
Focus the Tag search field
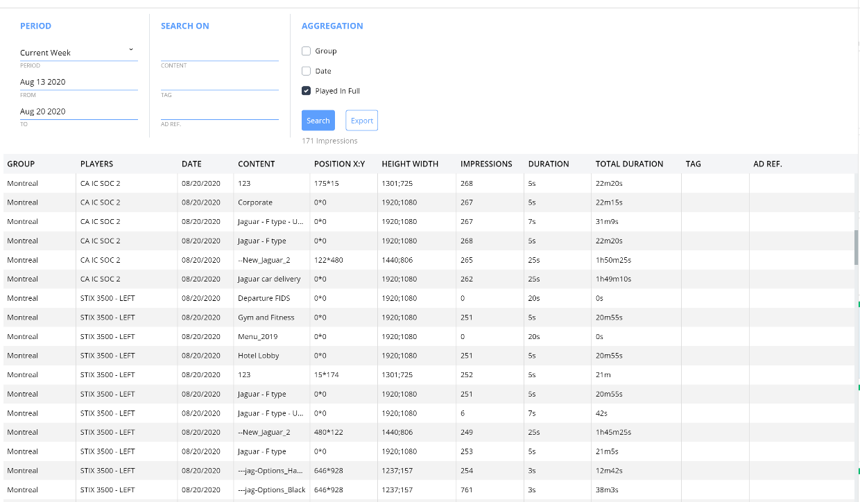219,83
